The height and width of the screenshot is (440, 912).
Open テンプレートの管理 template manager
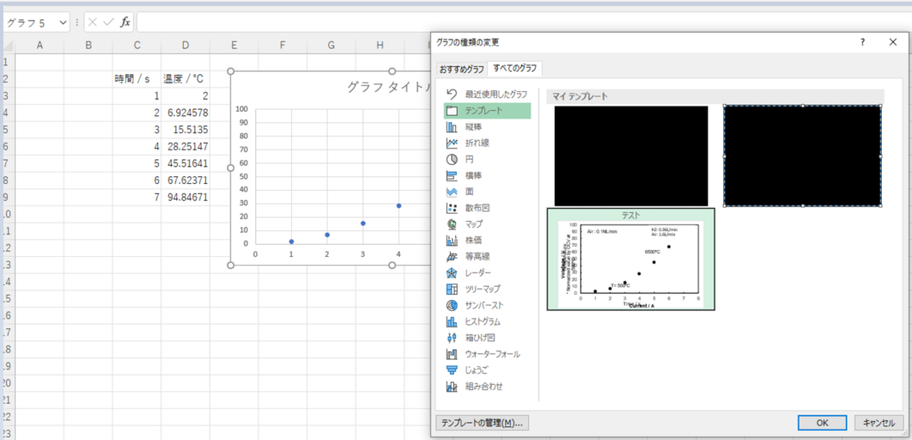[482, 423]
